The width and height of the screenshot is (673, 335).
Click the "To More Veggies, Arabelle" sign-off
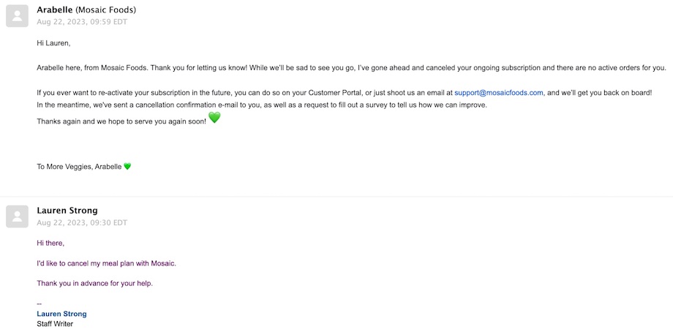79,167
